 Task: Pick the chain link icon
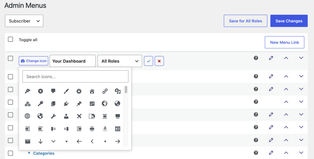tap(105, 91)
